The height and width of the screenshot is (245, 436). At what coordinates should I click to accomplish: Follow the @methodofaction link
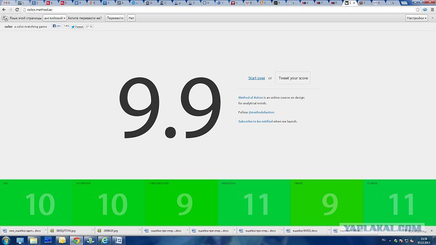click(x=261, y=112)
